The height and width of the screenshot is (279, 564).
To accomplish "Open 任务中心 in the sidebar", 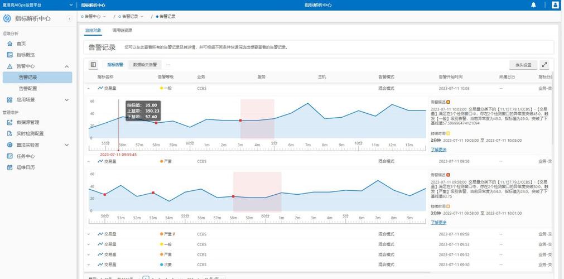I will pyautogui.click(x=26, y=156).
